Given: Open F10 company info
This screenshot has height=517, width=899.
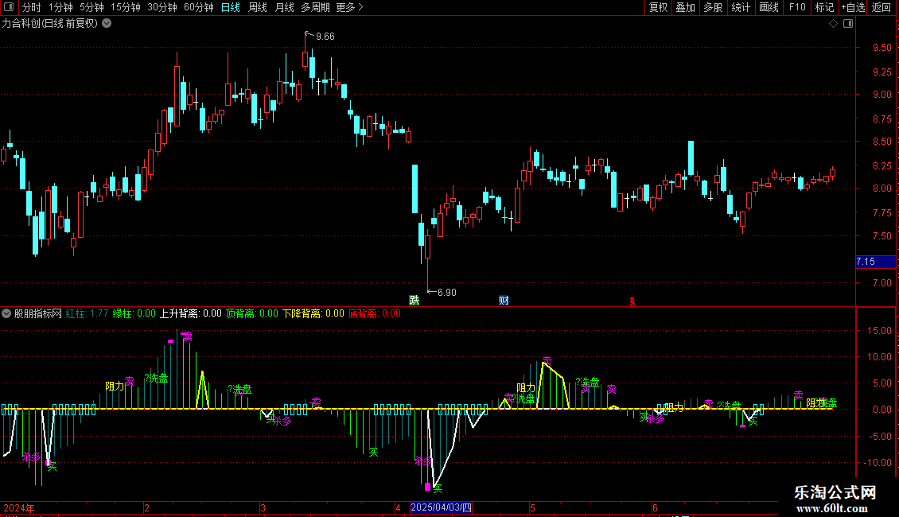Looking at the screenshot, I should point(797,7).
